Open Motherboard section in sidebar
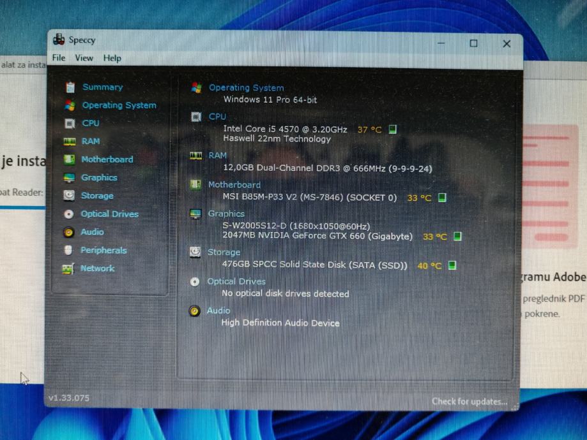 [107, 159]
